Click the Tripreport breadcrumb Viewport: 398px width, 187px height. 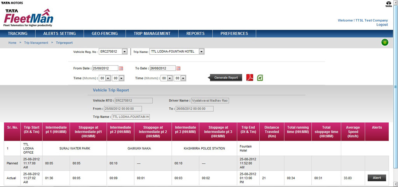(64, 43)
